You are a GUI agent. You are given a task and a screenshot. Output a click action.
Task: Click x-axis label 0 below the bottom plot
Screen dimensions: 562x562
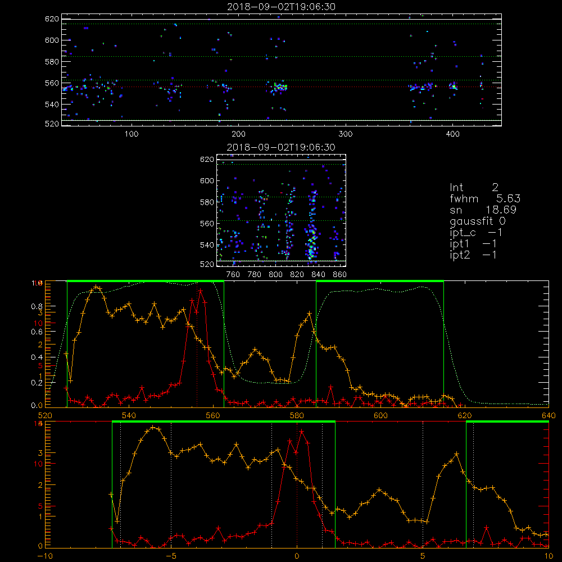[x=297, y=556]
